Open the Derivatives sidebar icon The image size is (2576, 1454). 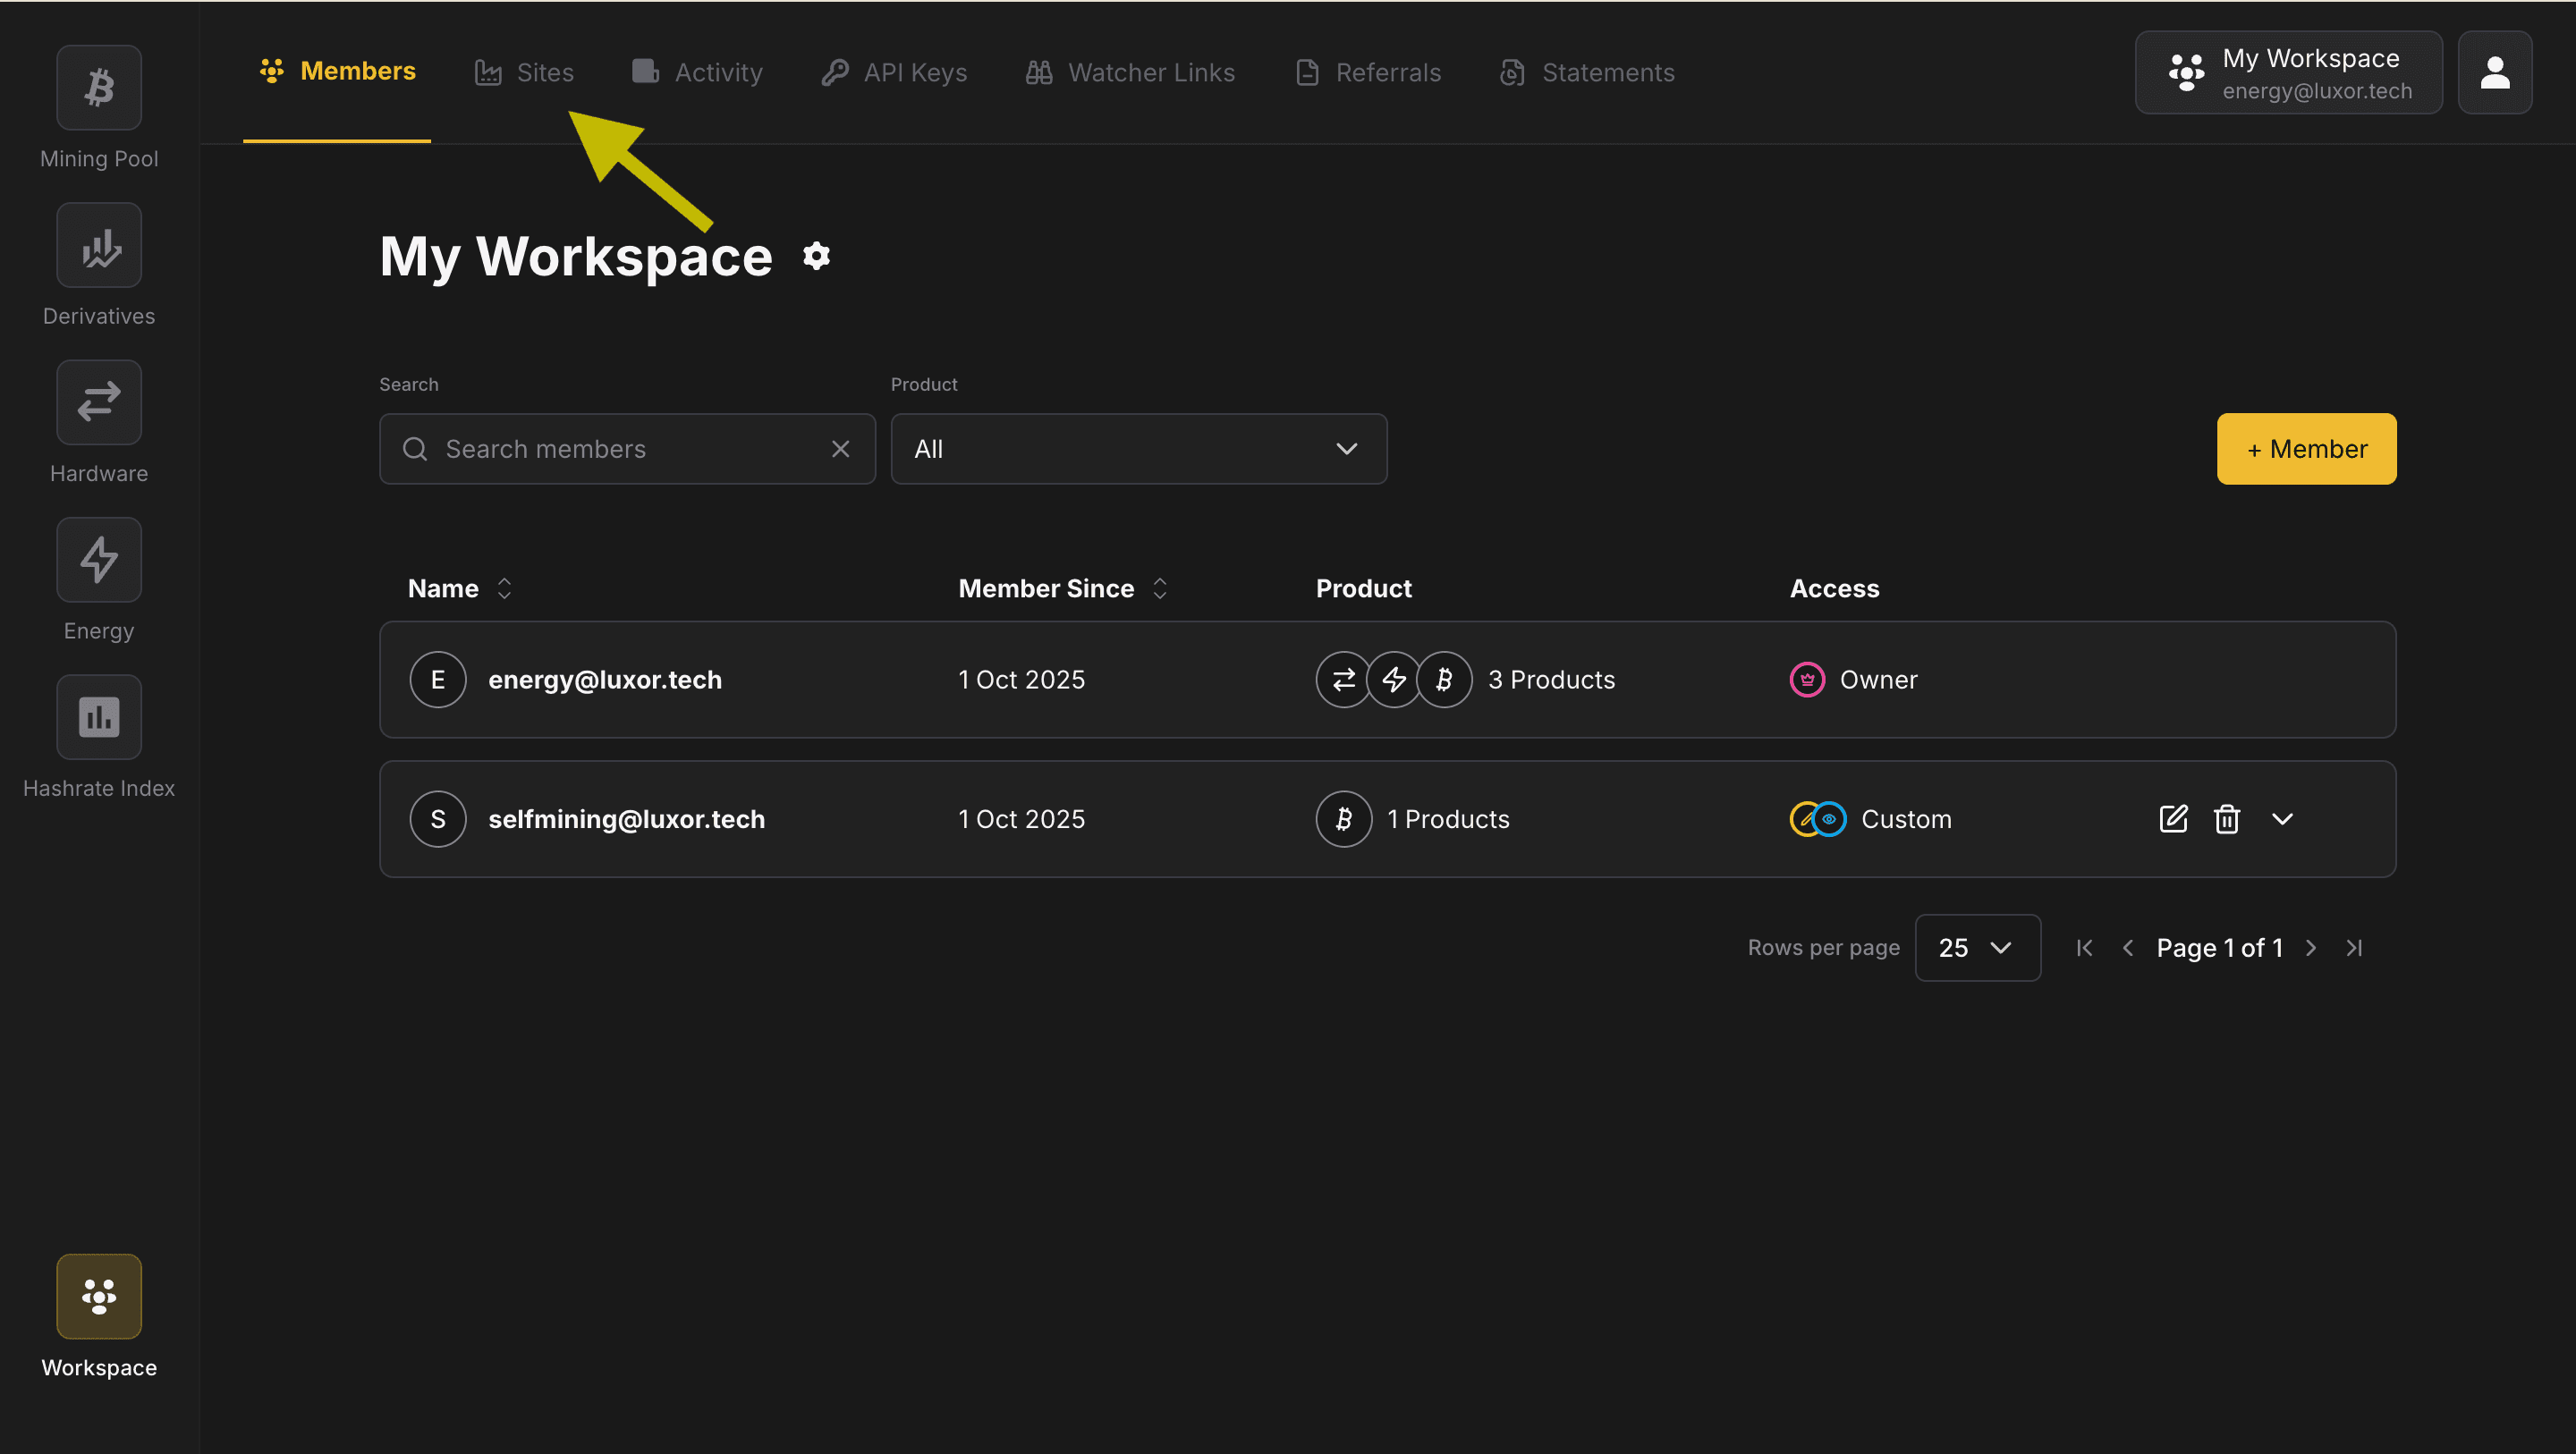98,245
